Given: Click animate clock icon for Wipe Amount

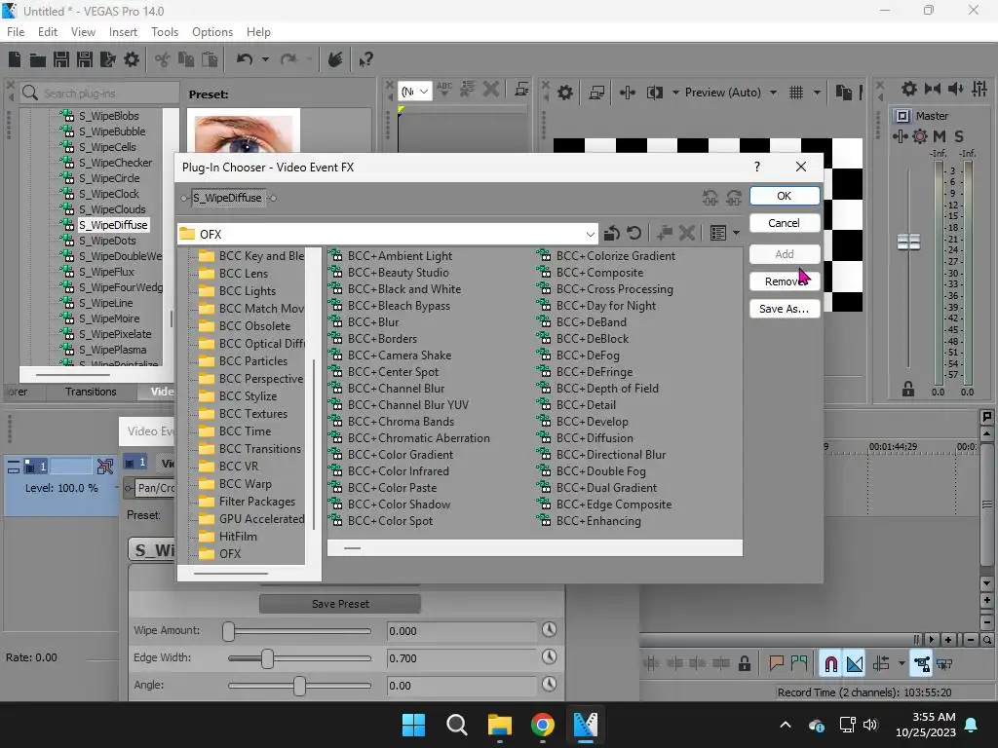Looking at the screenshot, I should [550, 630].
